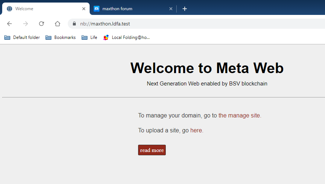Reload the current page
This screenshot has width=325, height=184.
pos(42,24)
